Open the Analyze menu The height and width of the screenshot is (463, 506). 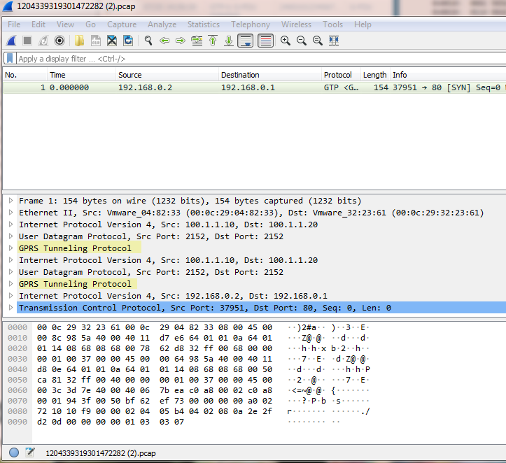pos(162,24)
